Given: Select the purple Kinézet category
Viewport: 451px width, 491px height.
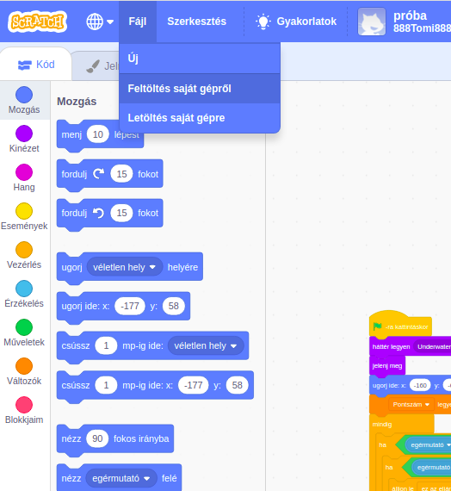Looking at the screenshot, I should (24, 139).
